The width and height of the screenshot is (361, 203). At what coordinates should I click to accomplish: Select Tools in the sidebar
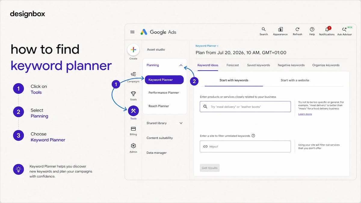[133, 113]
